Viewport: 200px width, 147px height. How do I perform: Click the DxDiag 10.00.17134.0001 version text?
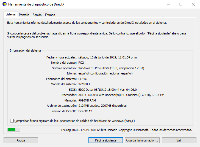pos(89,130)
